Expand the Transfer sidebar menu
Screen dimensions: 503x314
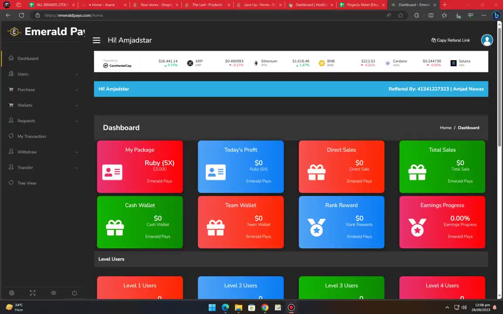(x=43, y=167)
